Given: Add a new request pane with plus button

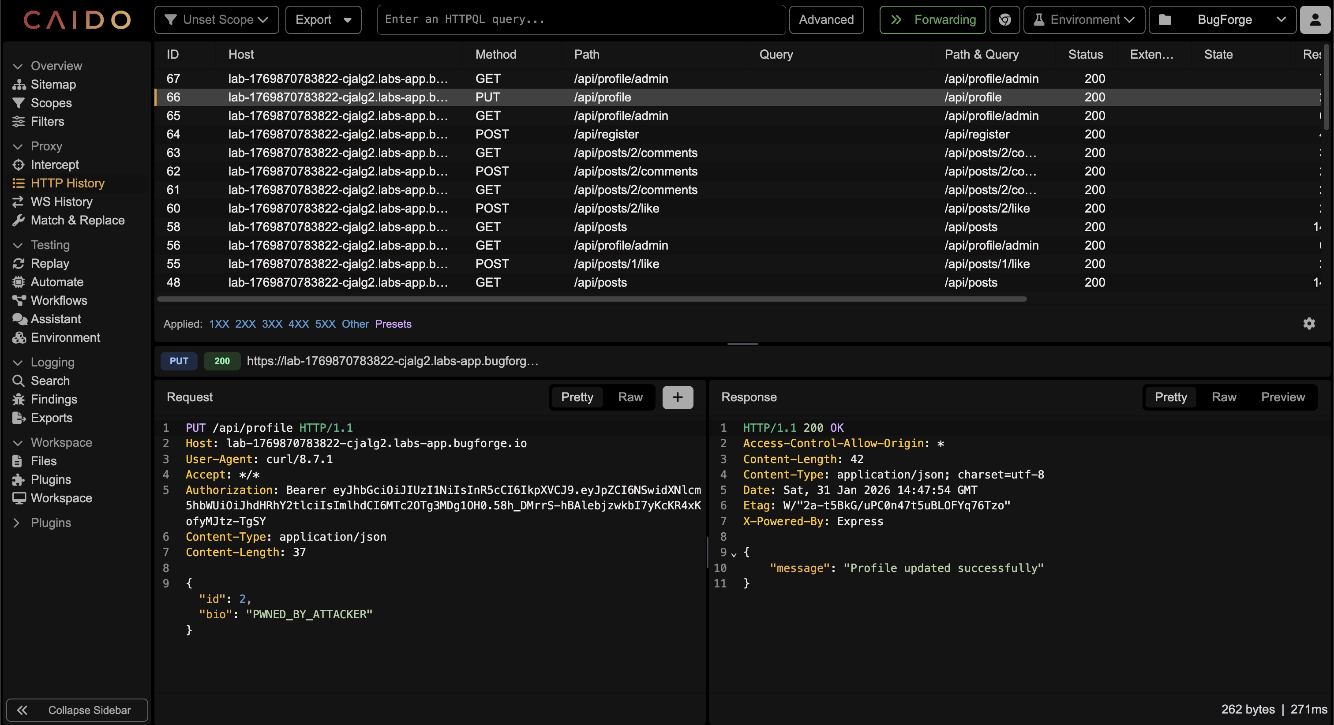Looking at the screenshot, I should click(677, 397).
